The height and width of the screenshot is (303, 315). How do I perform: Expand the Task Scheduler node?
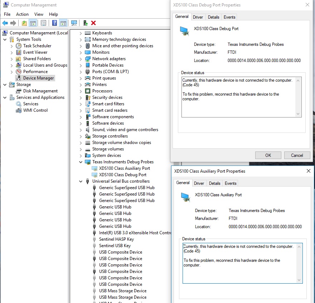click(x=12, y=46)
